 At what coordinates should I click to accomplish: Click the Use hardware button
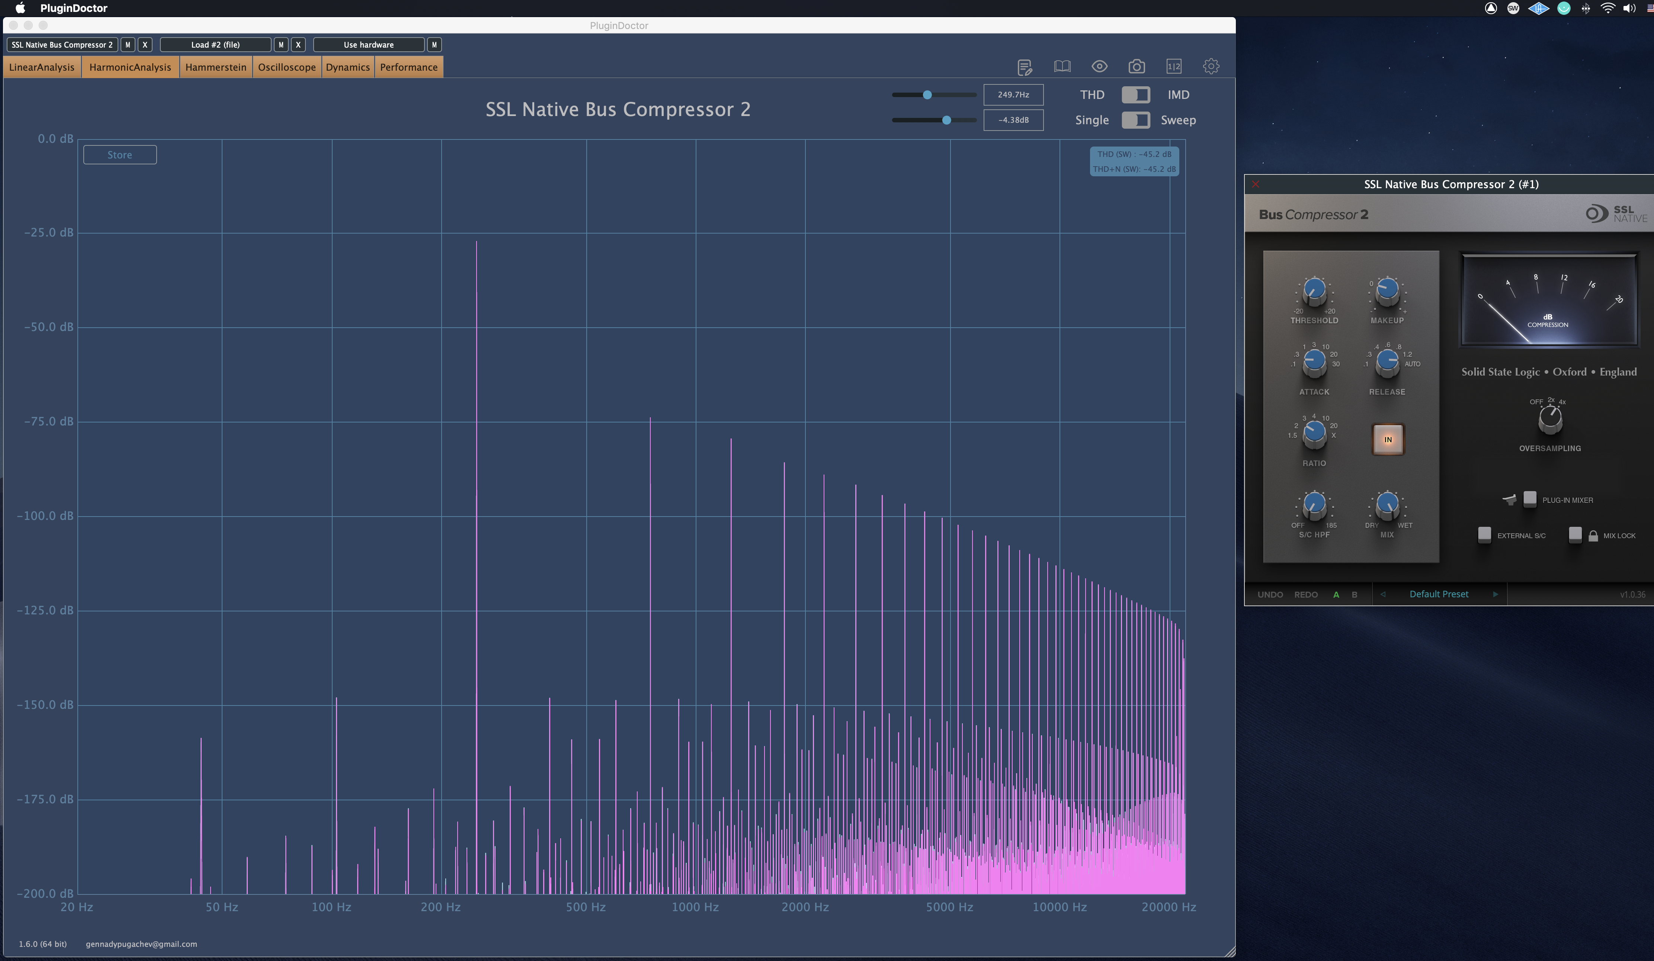369,45
